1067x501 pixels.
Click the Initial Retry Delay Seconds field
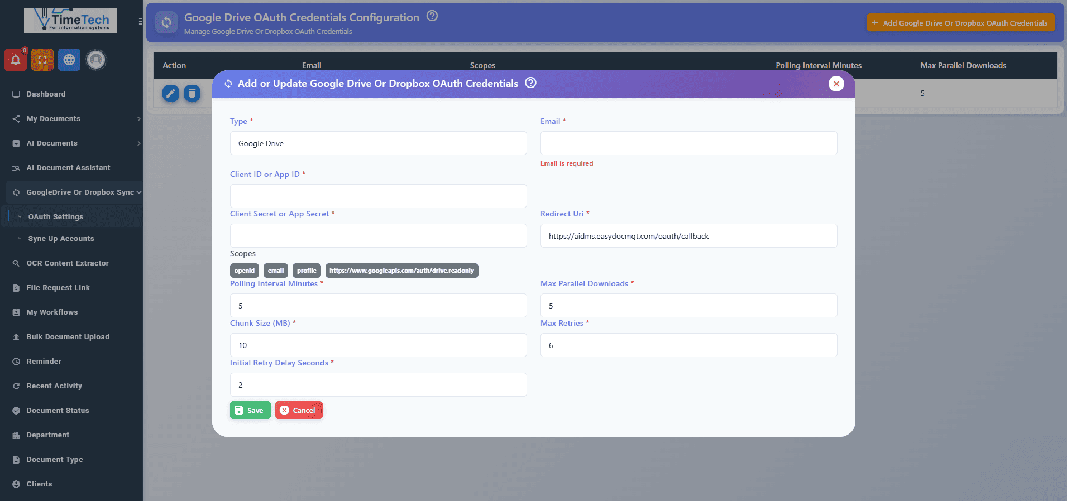(378, 385)
